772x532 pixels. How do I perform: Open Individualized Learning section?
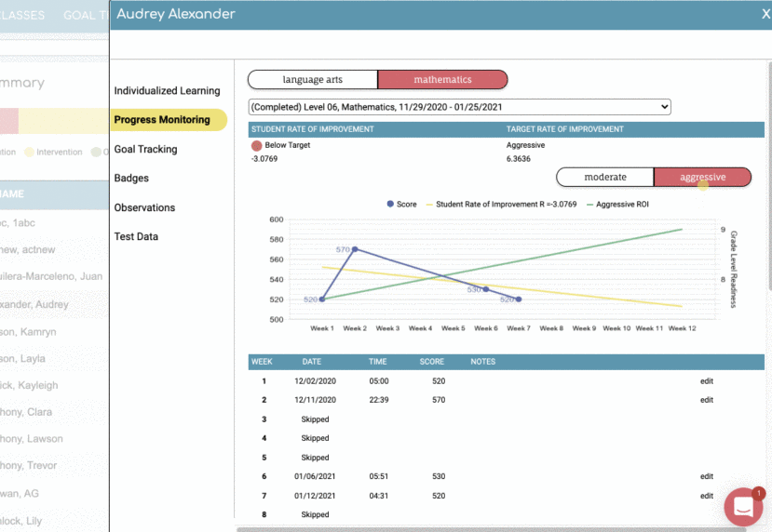(x=167, y=91)
